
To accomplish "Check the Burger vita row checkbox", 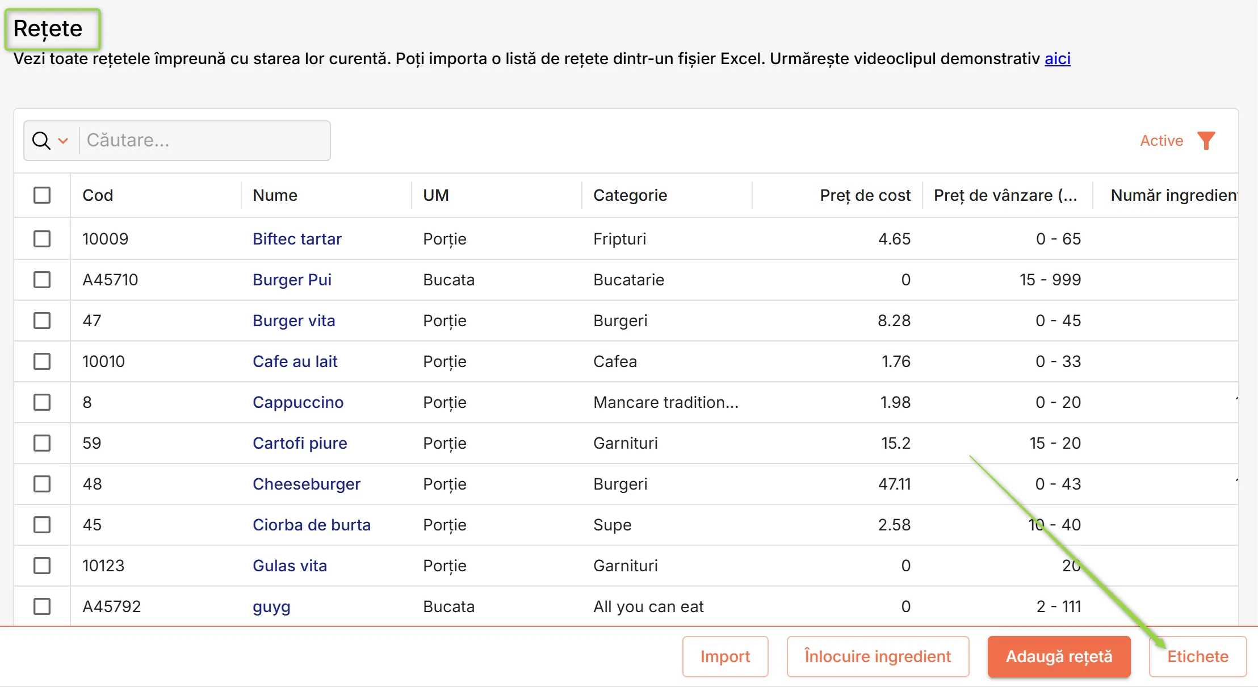I will (42, 321).
